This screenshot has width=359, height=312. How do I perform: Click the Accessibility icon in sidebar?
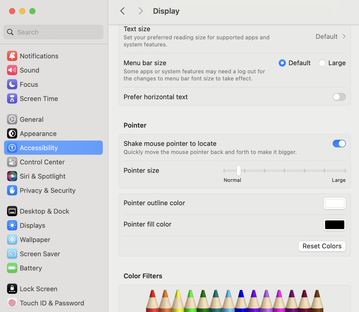12,148
